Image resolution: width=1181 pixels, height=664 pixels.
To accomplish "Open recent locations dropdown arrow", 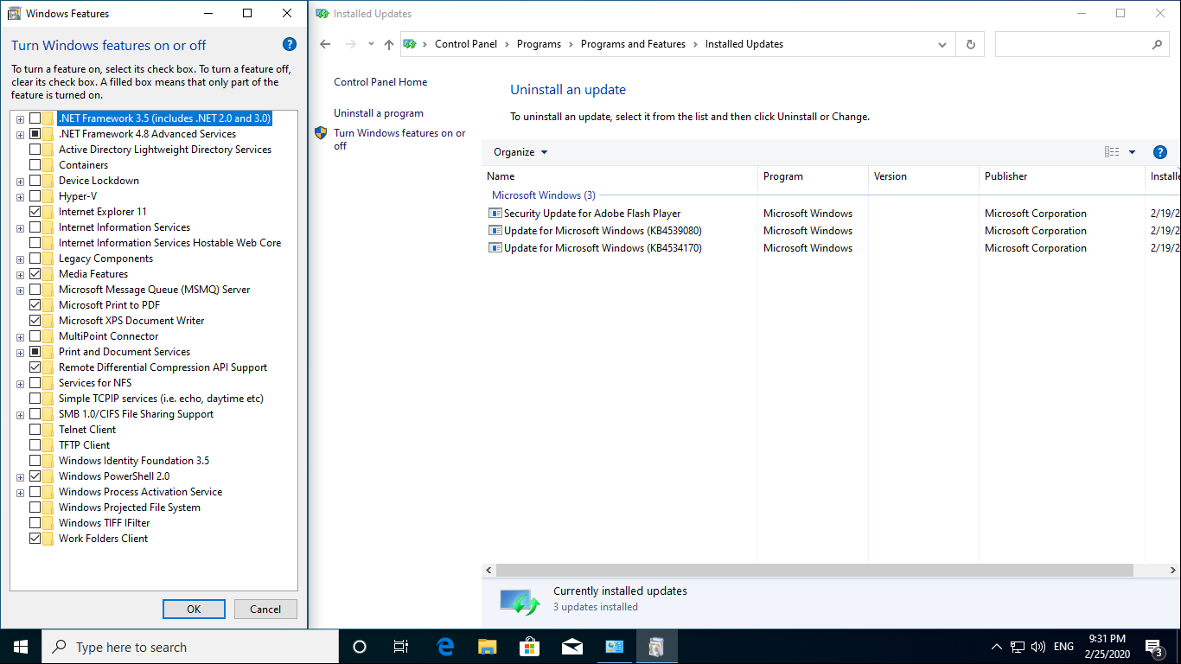I will [371, 44].
